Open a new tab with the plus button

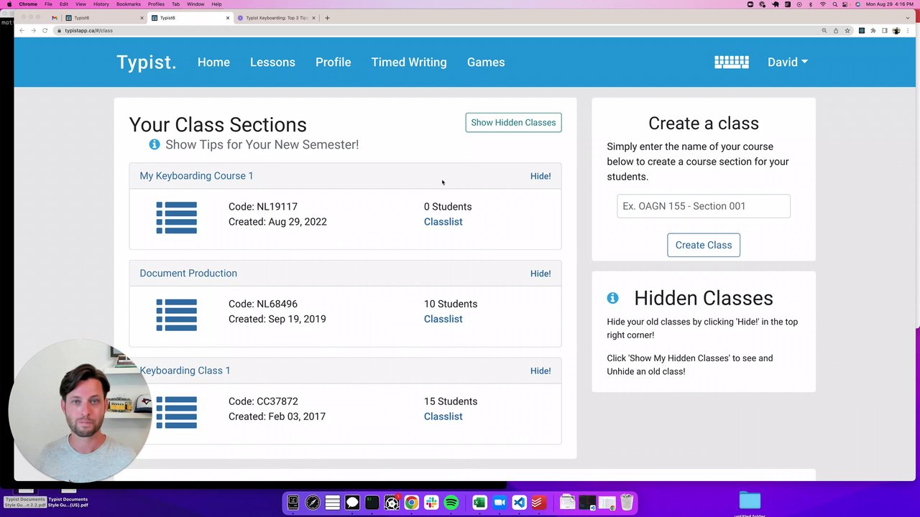pyautogui.click(x=327, y=18)
